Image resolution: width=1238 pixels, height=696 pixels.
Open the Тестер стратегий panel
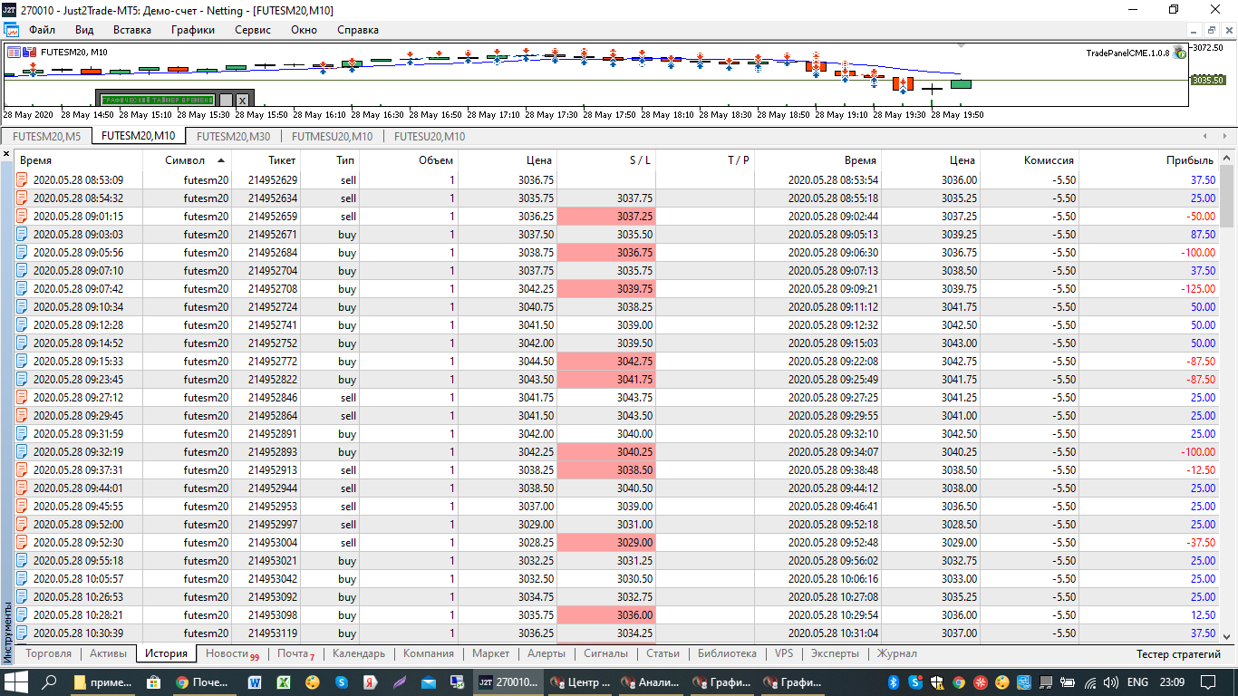(1178, 653)
